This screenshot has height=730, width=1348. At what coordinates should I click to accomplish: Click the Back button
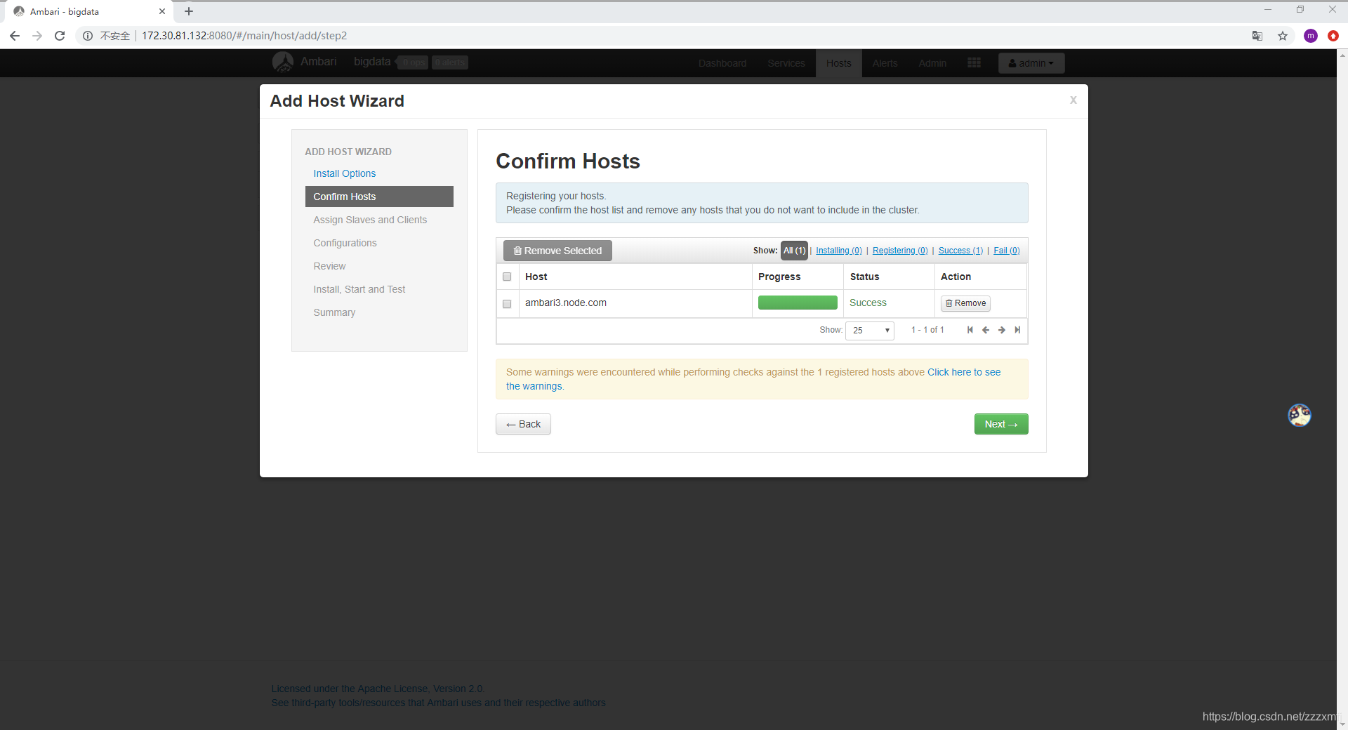(523, 424)
